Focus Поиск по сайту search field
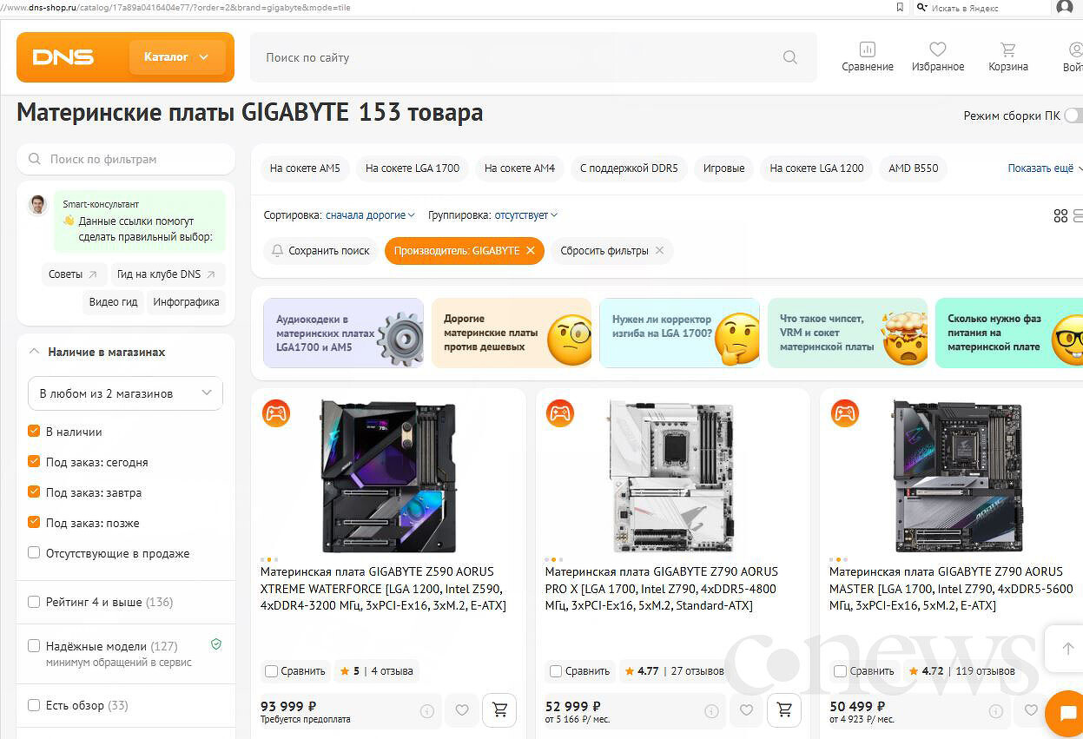 [x=533, y=57]
